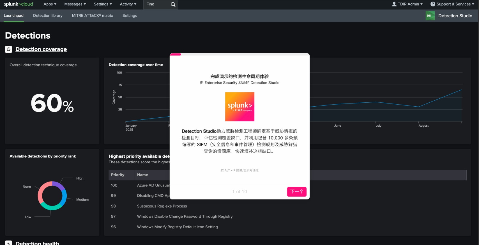Click the 60% overall coverage value
Image resolution: width=479 pixels, height=245 pixels.
[x=52, y=103]
